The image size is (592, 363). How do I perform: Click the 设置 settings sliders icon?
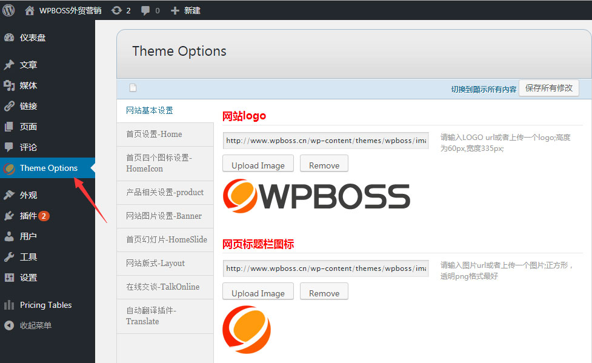point(9,278)
